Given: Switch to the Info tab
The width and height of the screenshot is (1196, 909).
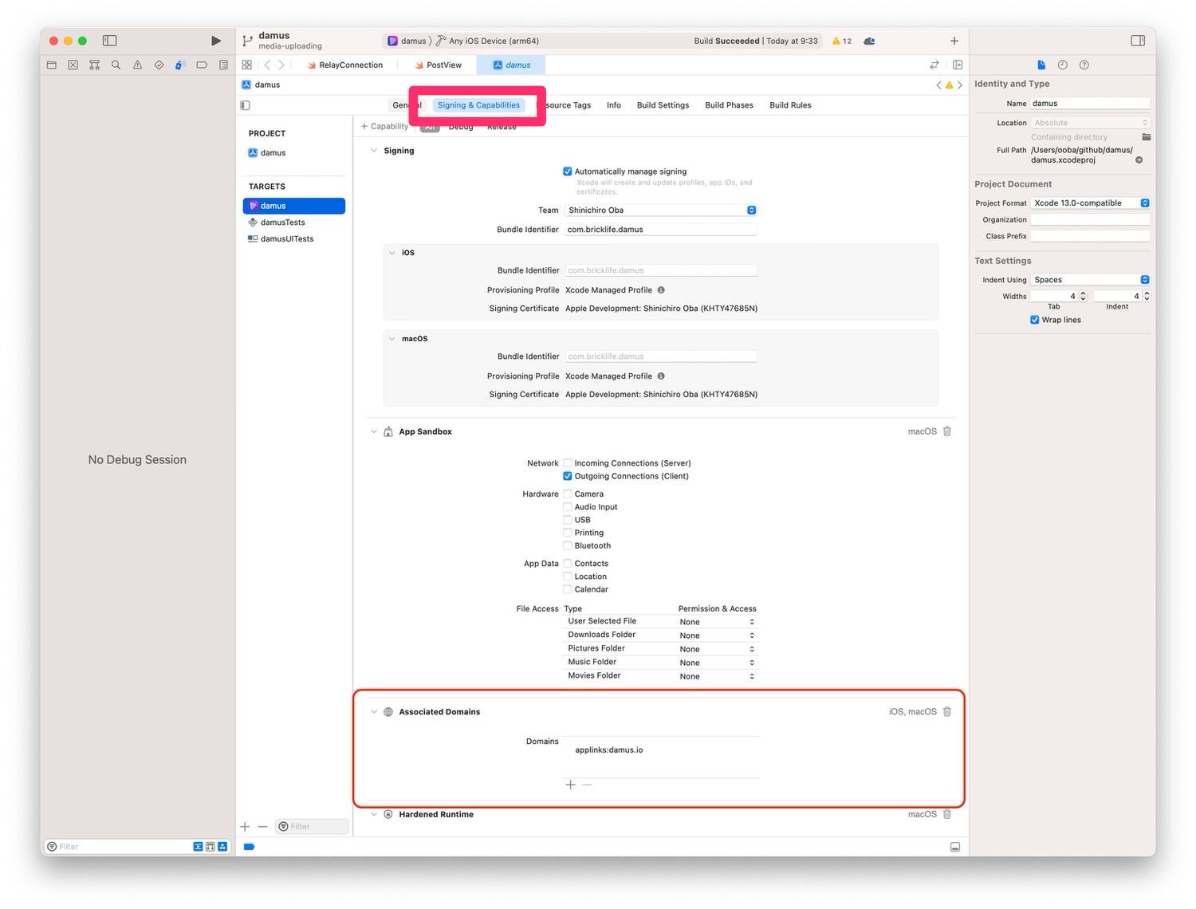Looking at the screenshot, I should pos(614,105).
